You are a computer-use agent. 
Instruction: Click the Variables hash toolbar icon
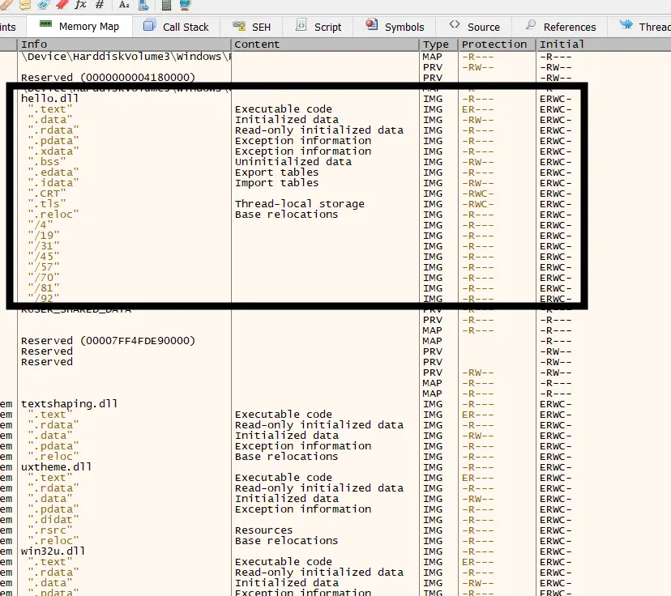(100, 5)
